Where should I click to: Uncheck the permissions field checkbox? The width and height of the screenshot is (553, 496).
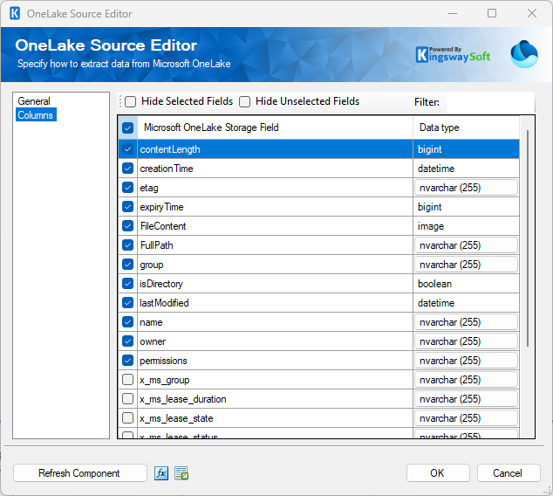pos(127,361)
